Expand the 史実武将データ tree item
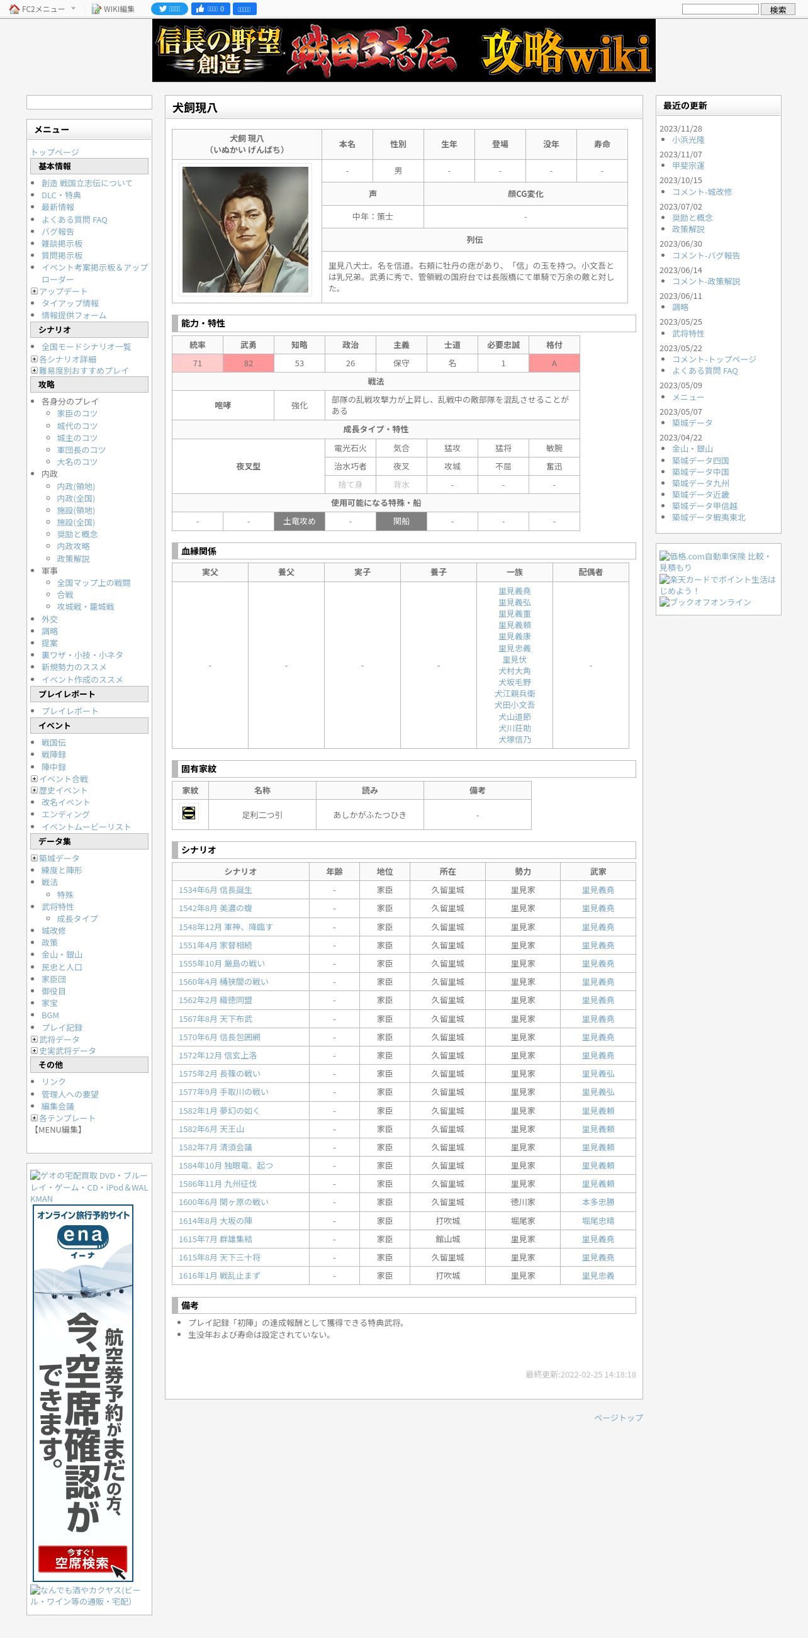Screen dimensions: 808x1638 [x=35, y=1050]
